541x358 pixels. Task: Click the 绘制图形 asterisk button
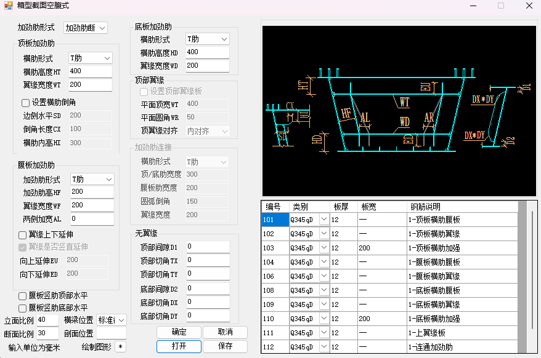120,347
